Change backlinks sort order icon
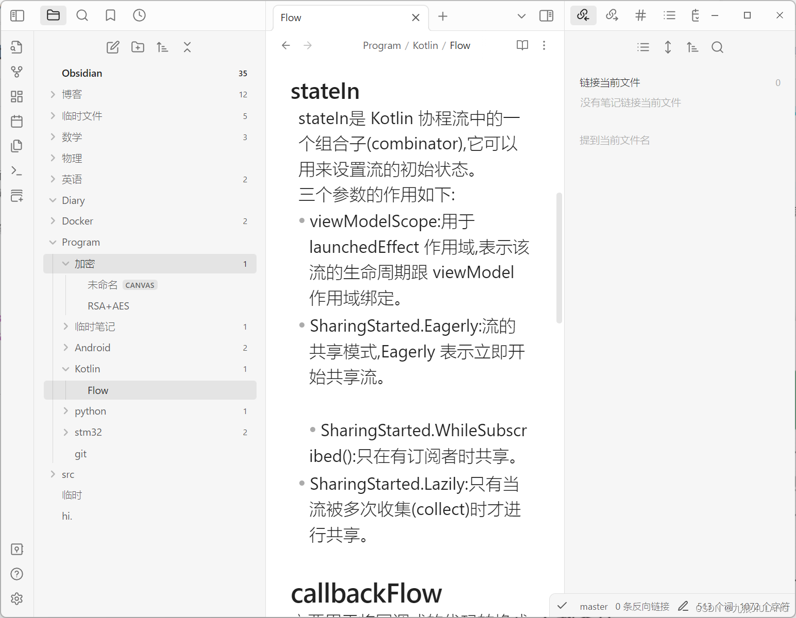The height and width of the screenshot is (618, 796). 692,47
